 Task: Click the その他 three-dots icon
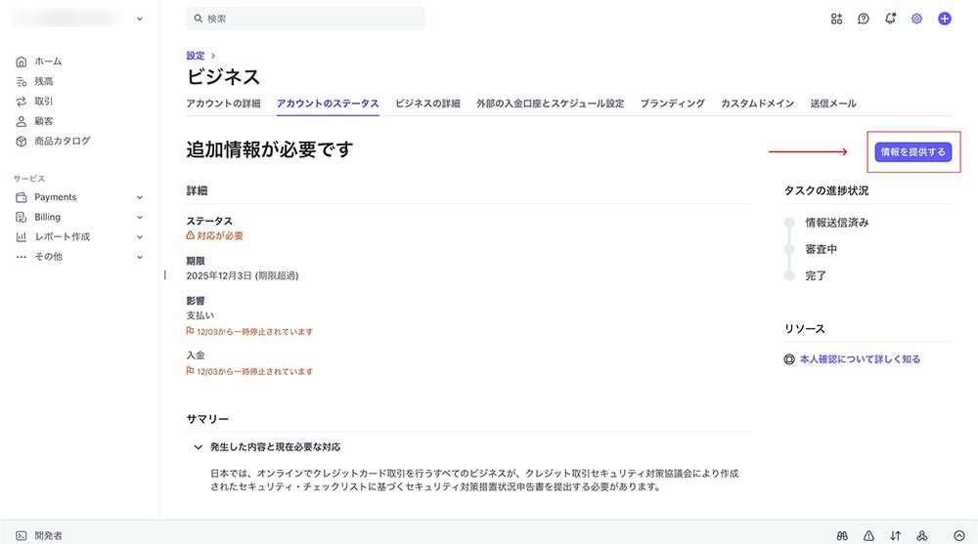(22, 257)
